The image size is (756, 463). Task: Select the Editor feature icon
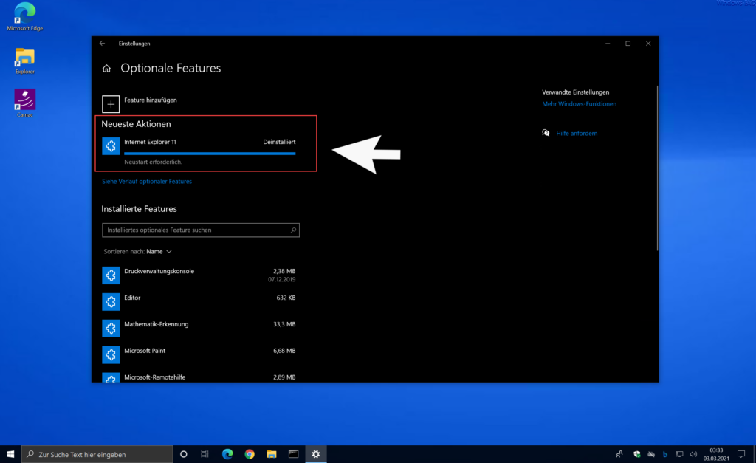point(111,301)
